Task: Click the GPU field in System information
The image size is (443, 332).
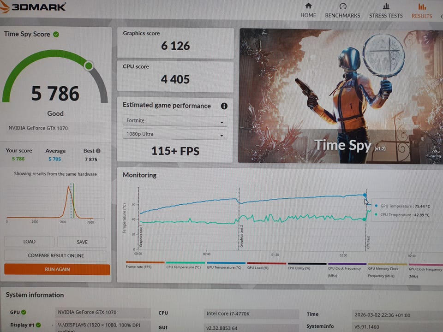Action: tap(103, 313)
